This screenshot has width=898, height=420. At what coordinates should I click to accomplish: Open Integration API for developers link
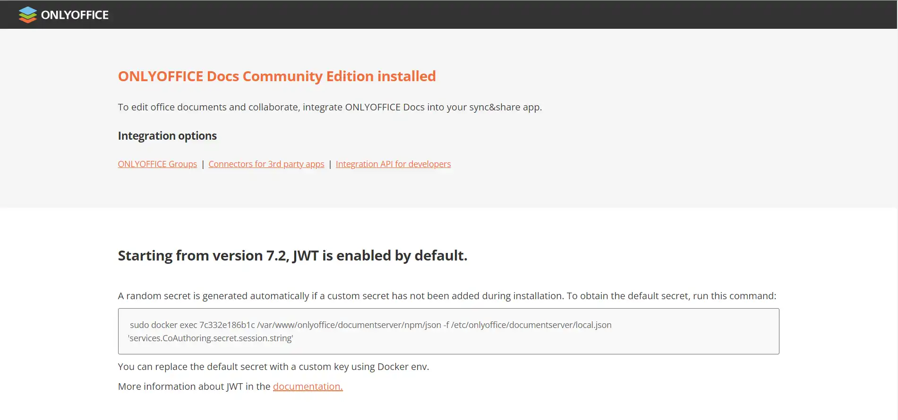pyautogui.click(x=393, y=164)
